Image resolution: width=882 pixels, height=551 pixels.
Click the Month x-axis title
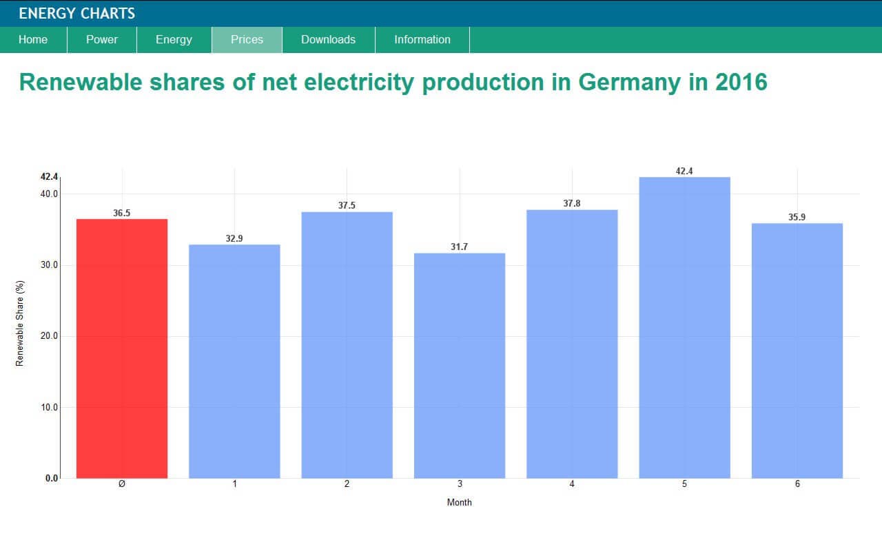click(x=460, y=502)
